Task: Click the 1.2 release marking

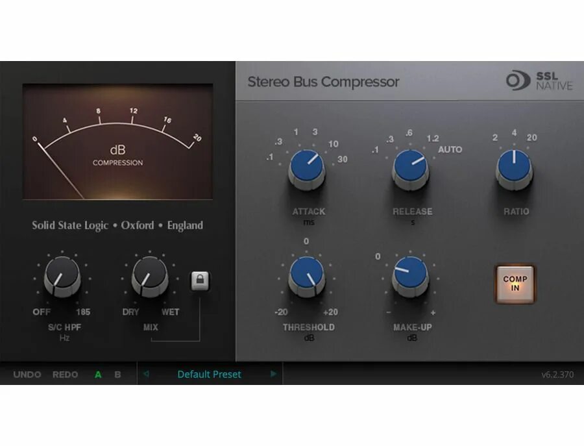Action: click(x=433, y=139)
